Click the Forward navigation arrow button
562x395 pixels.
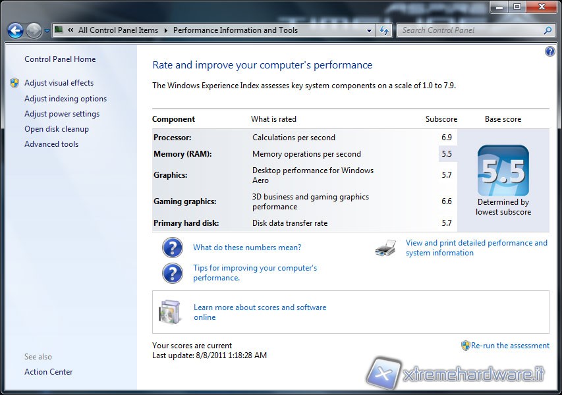point(34,30)
